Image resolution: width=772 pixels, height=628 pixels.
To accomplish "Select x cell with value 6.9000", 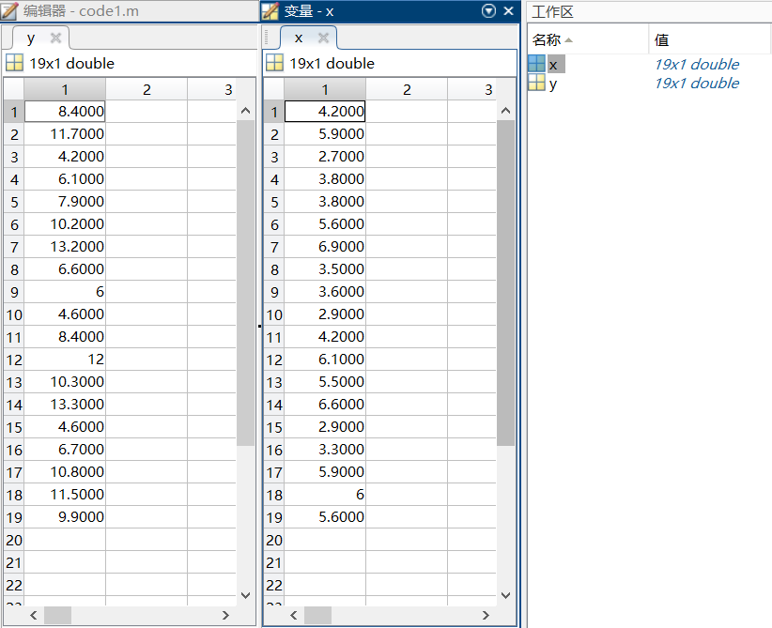I will pos(324,247).
